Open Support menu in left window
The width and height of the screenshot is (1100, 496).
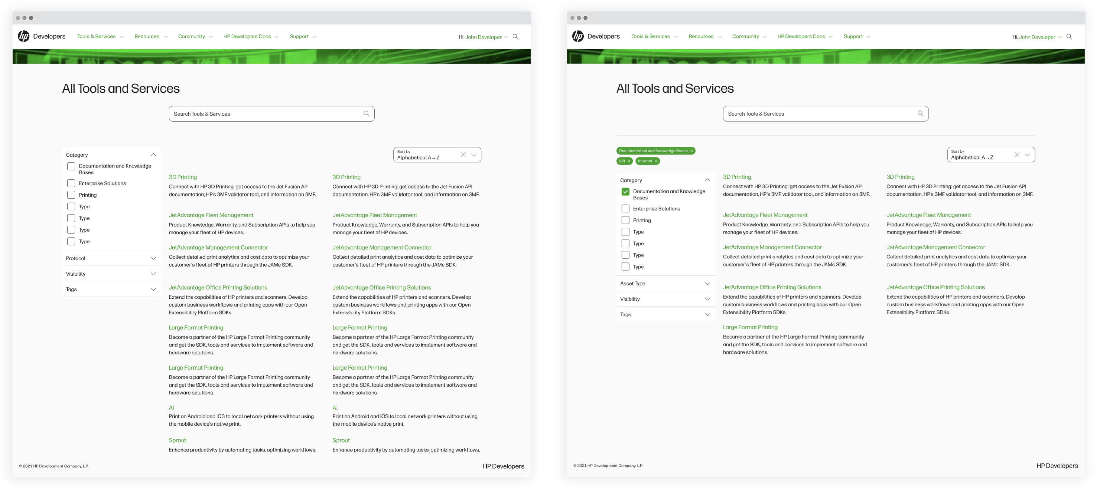click(303, 37)
